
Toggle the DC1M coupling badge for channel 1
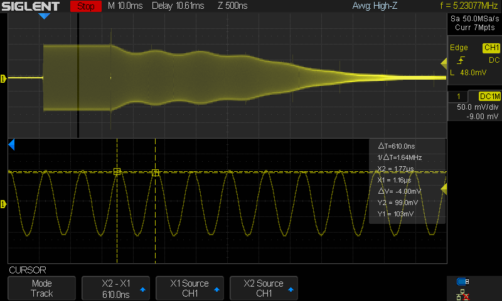(x=489, y=97)
